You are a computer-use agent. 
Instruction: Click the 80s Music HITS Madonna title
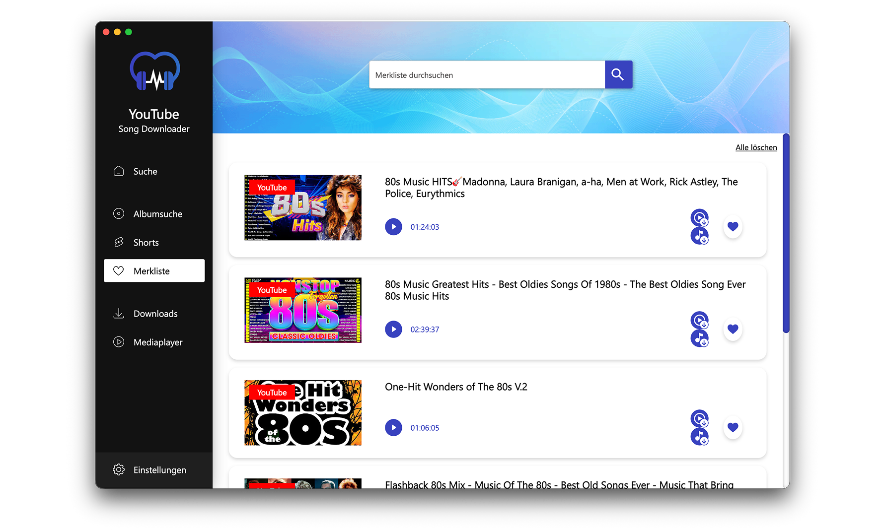[561, 188]
